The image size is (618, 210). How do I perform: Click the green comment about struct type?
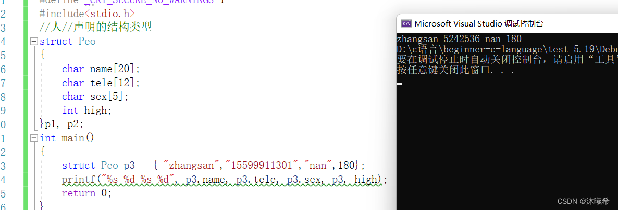pos(95,28)
